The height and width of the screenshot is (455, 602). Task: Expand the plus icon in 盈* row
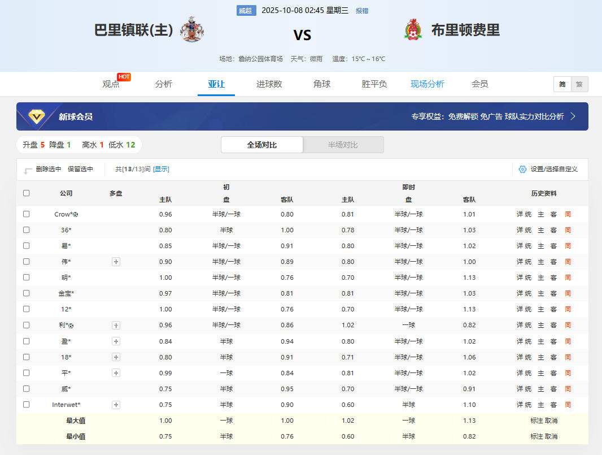[x=116, y=341]
